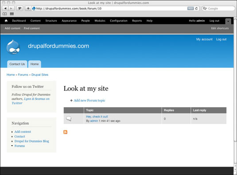Open the admin author profile link
The height and width of the screenshot is (175, 237).
[x=94, y=121]
